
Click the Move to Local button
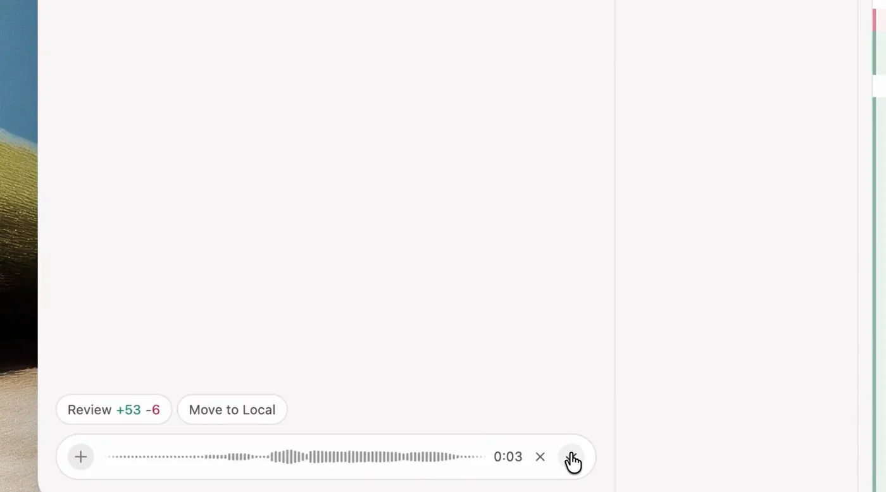coord(232,410)
